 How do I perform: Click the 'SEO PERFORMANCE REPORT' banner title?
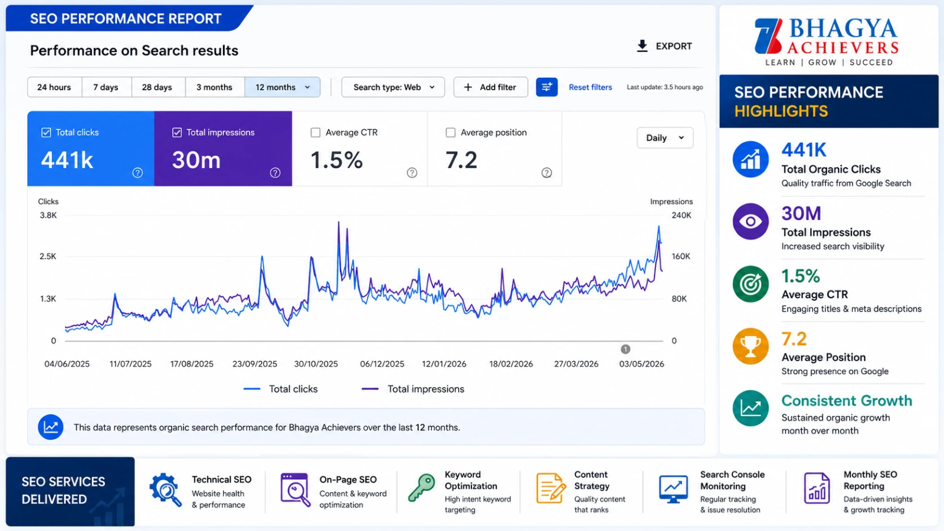point(126,19)
